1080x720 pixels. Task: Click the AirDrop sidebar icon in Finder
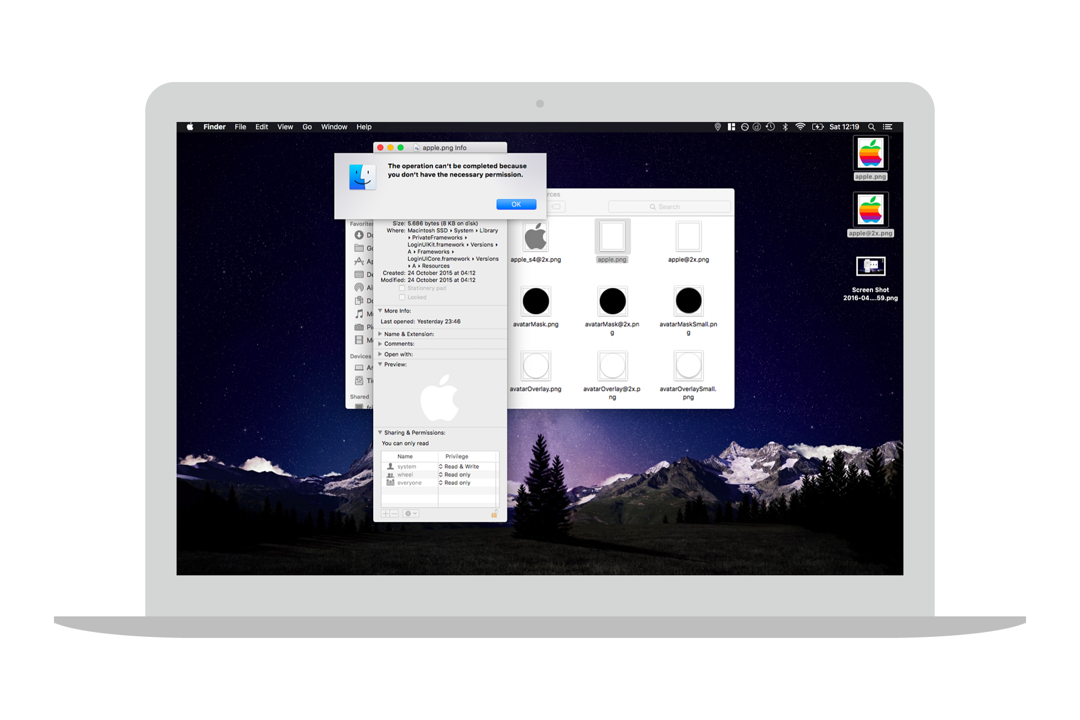coord(359,288)
